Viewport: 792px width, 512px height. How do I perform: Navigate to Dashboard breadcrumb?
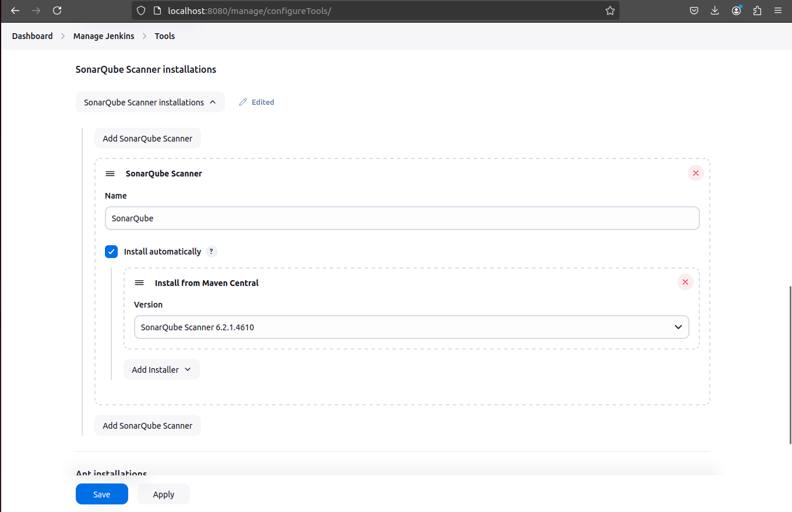[32, 36]
